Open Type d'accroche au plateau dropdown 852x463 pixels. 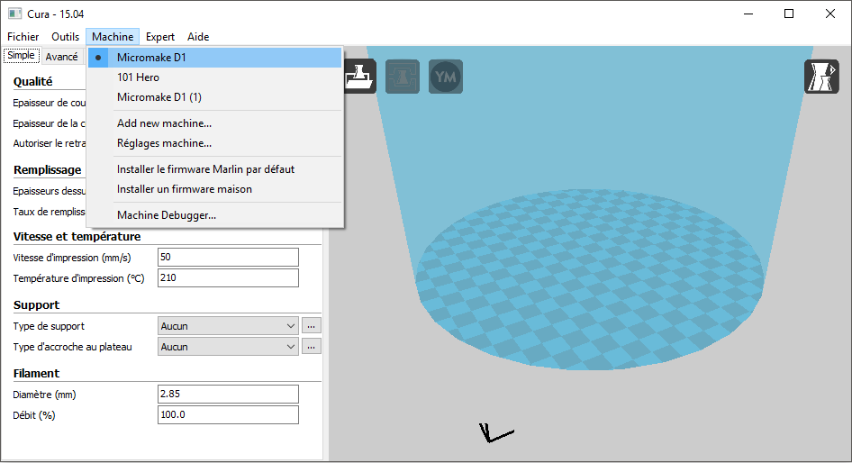(x=228, y=347)
